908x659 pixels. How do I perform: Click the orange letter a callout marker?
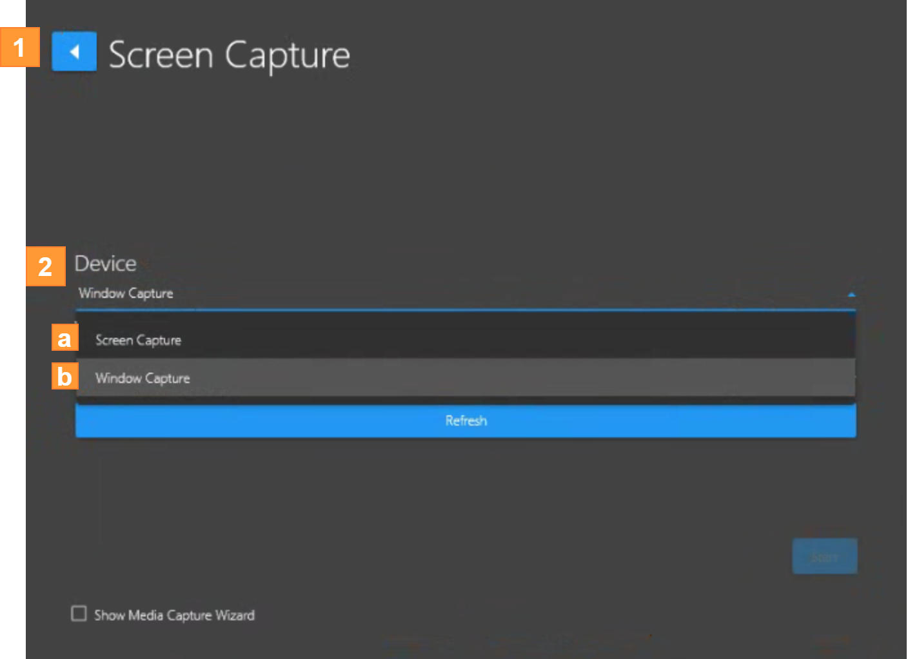coord(64,338)
